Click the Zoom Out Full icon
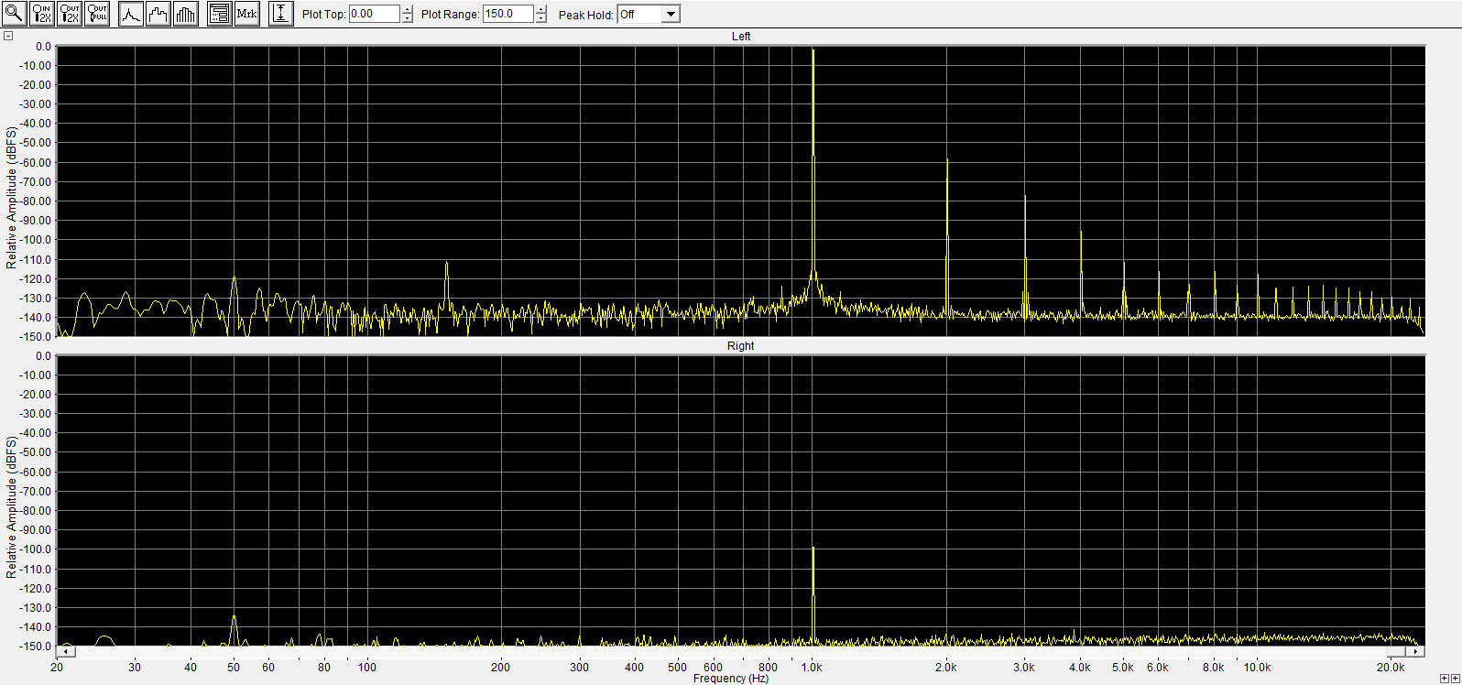The height and width of the screenshot is (685, 1462). (x=97, y=14)
